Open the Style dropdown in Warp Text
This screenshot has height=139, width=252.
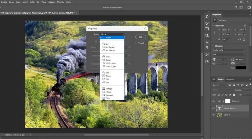point(112,34)
